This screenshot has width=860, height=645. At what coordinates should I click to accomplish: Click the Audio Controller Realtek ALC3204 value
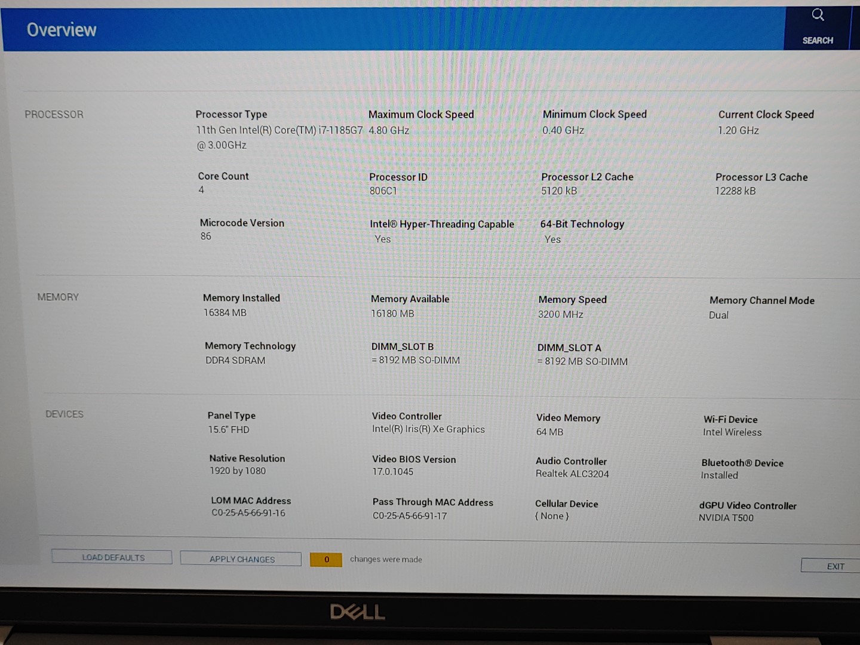pos(572,474)
